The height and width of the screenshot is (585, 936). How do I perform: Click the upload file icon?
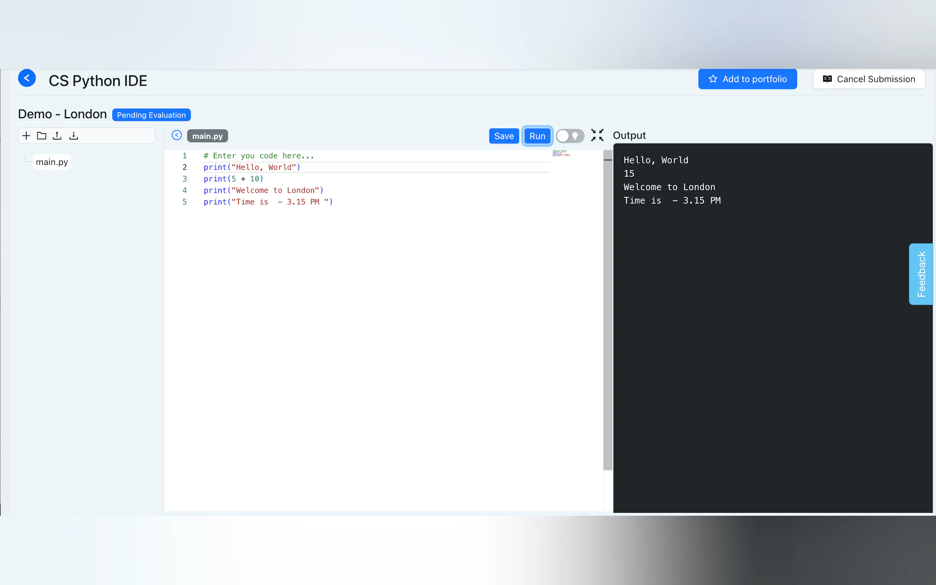(x=57, y=136)
